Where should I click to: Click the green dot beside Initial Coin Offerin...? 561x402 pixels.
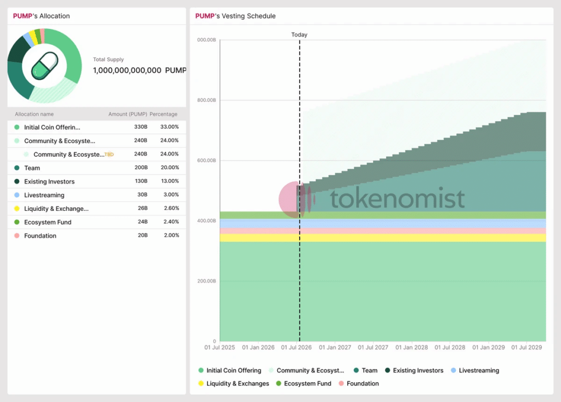17,127
